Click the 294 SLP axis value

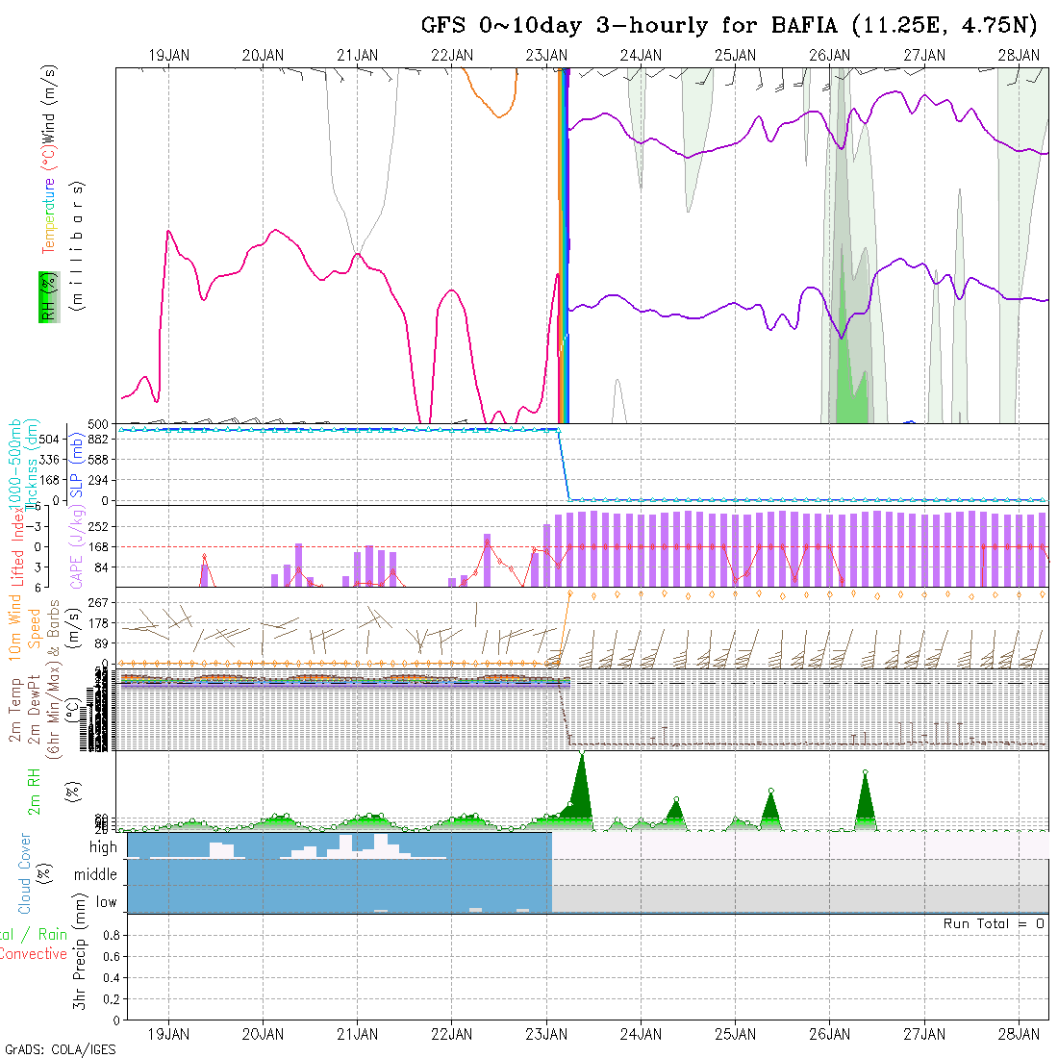[x=98, y=480]
